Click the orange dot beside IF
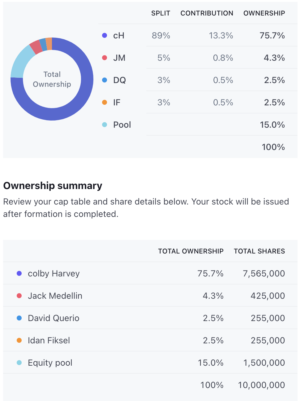Screen dimensions: 300x401 (105, 103)
